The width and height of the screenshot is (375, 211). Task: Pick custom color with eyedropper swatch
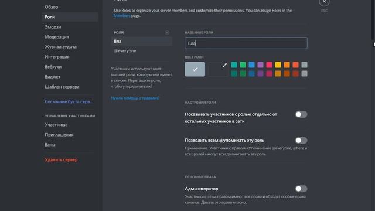click(218, 69)
